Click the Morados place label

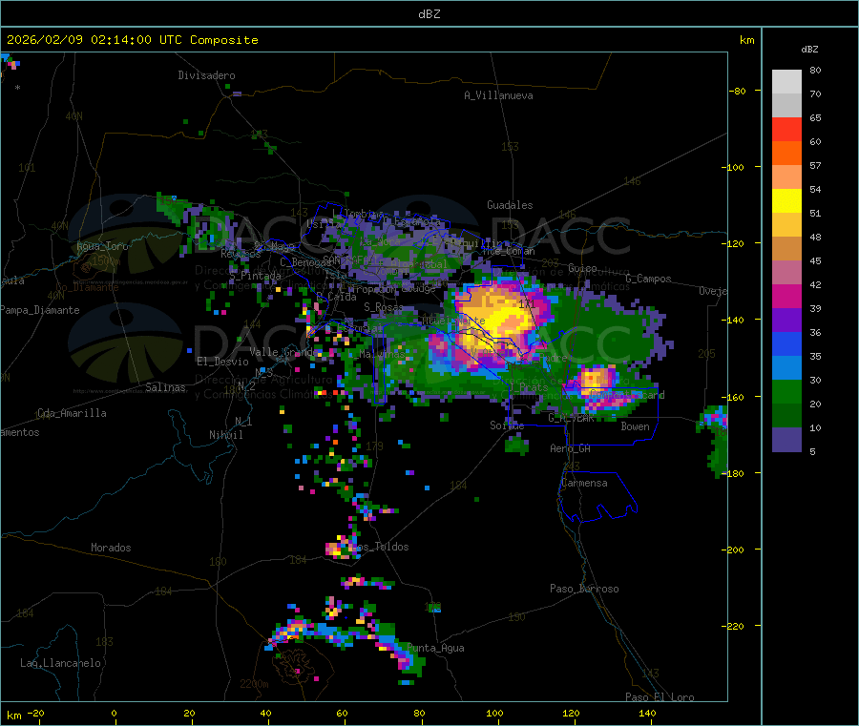point(111,548)
